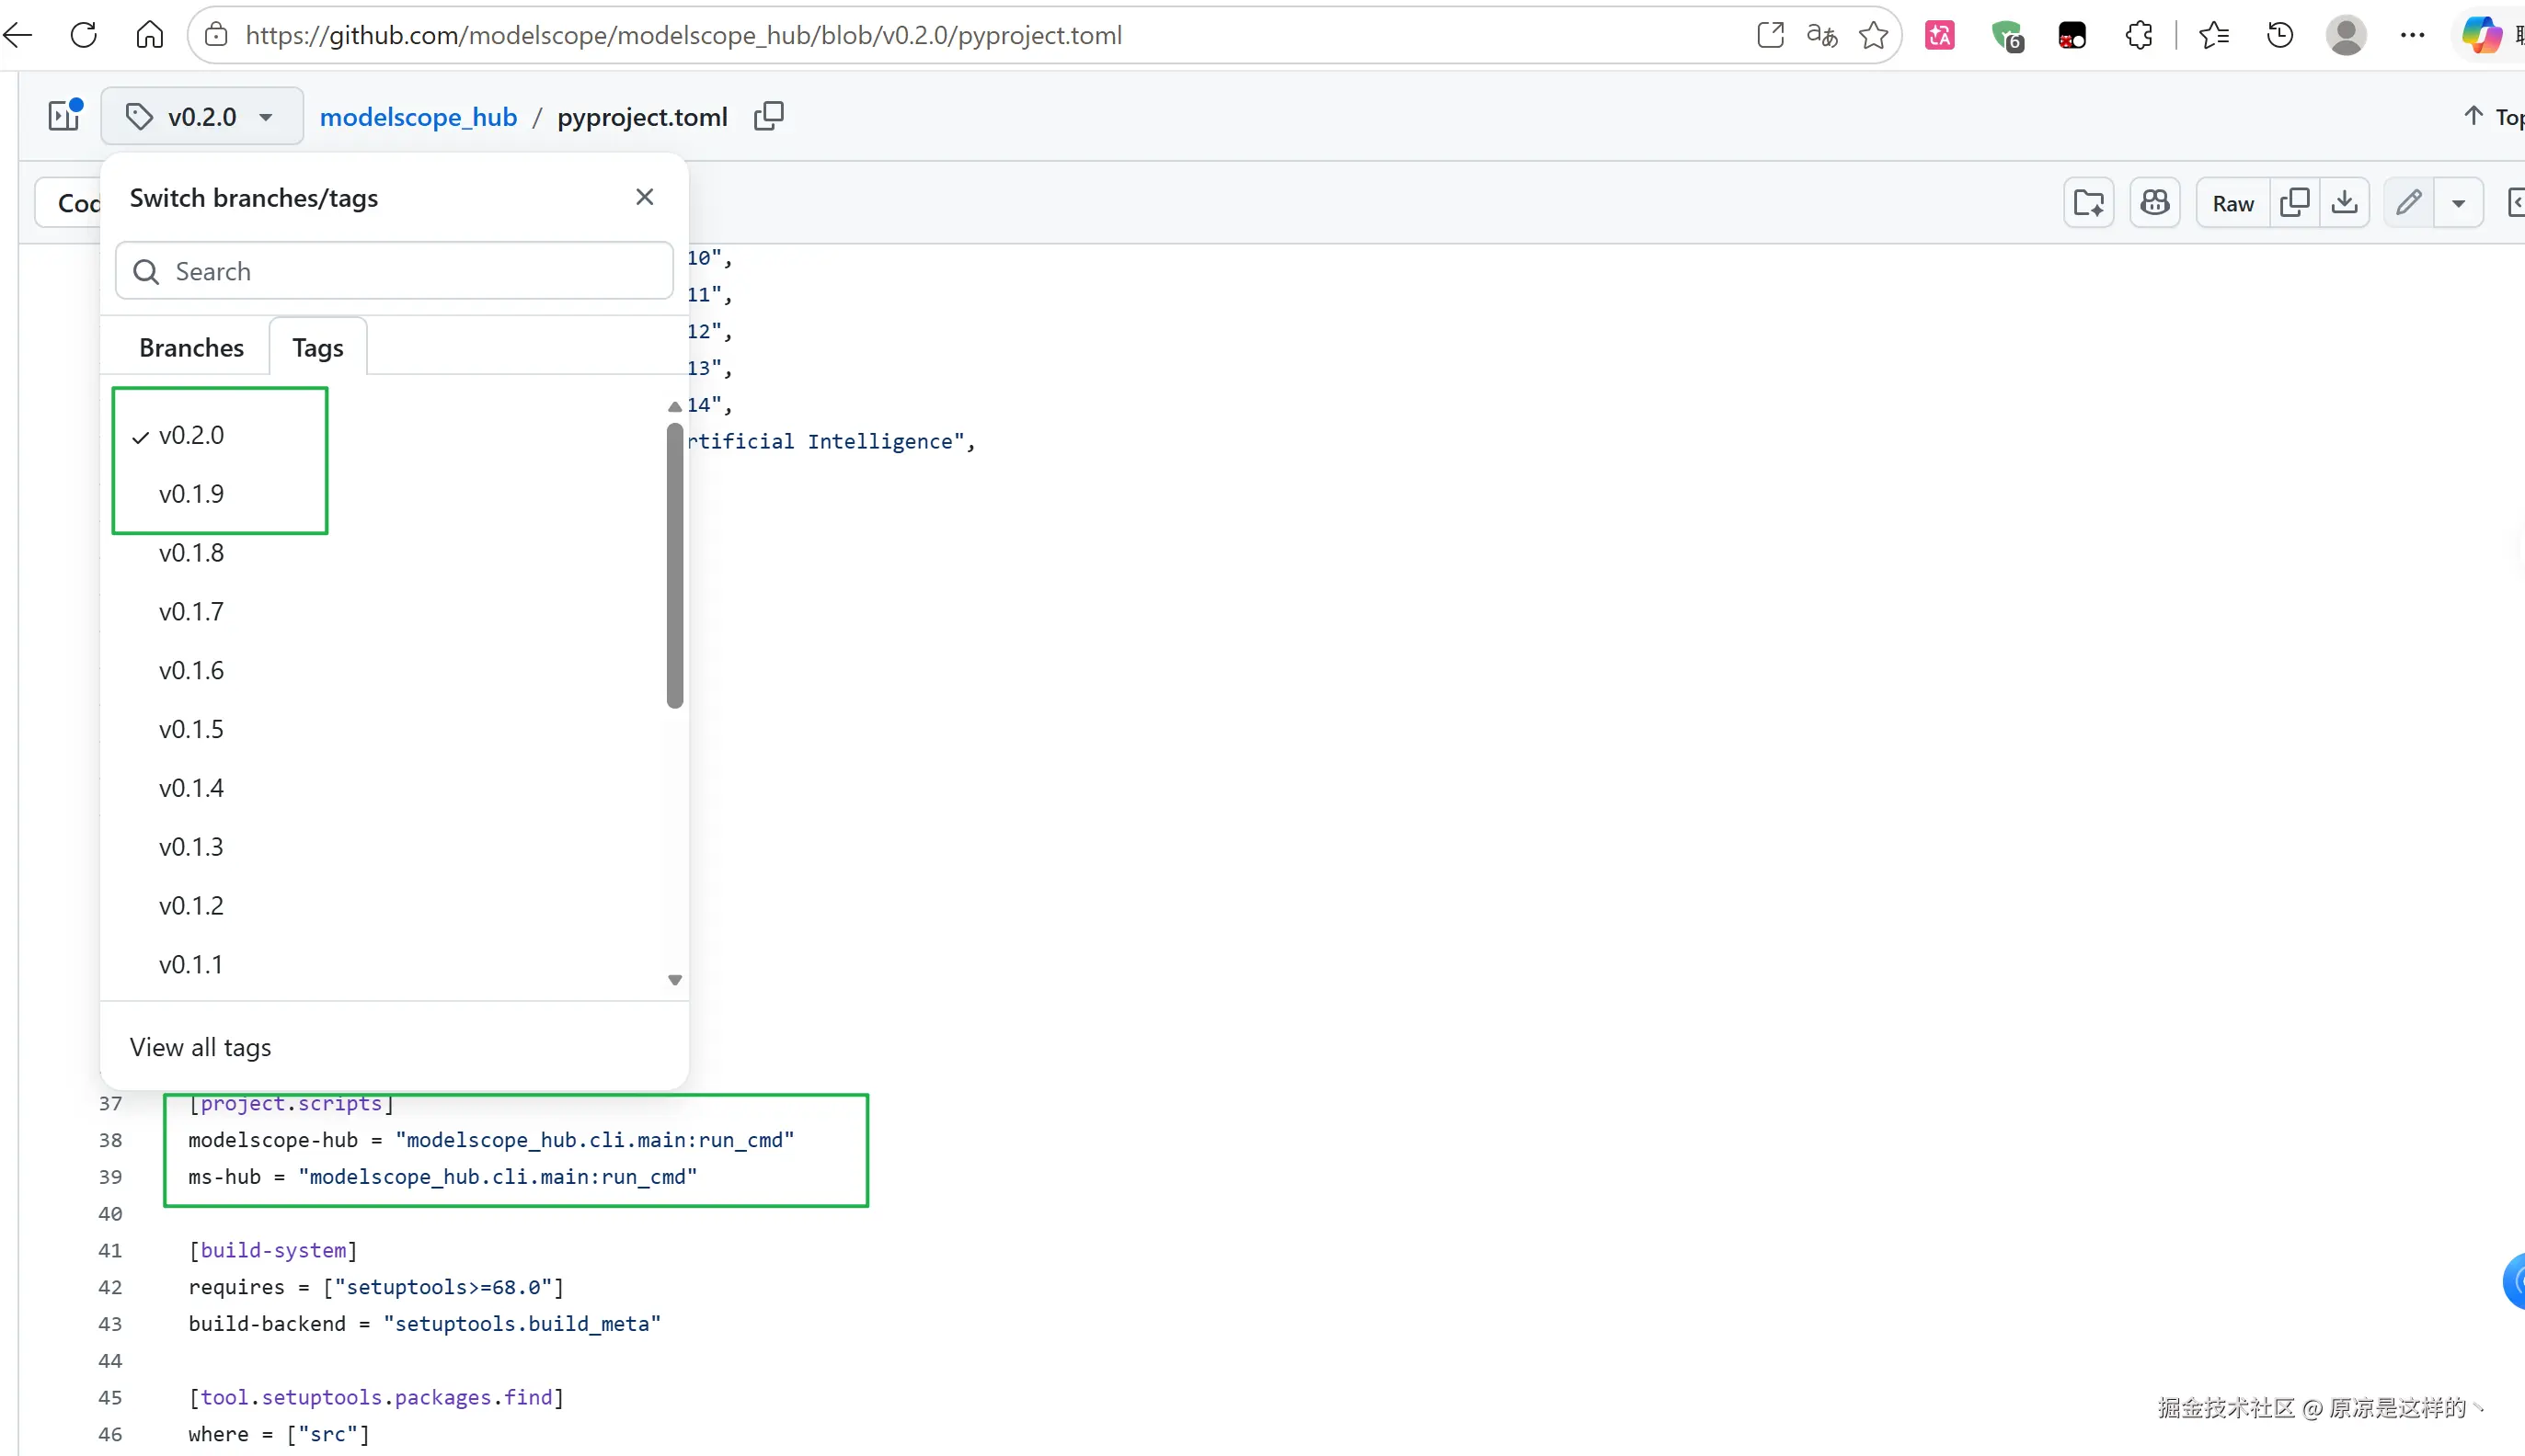Screen dimensions: 2525x1456
Task: Go back with the browser back arrow
Action: point(18,35)
